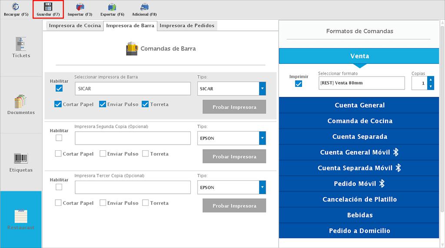Screen dimensions: 445x248
Task: Switch to the Impresora de Cocina tab
Action: pyautogui.click(x=75, y=26)
